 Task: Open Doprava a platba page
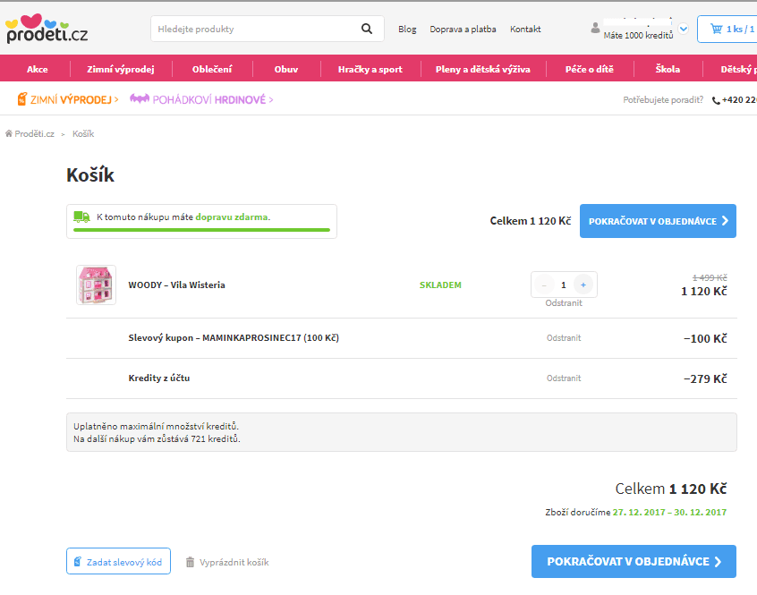[463, 29]
